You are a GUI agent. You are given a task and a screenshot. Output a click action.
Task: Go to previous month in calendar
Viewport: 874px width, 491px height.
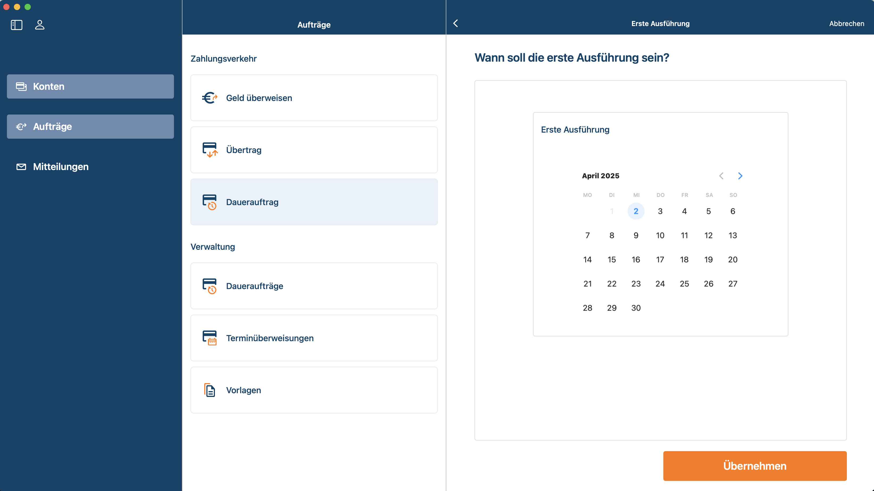click(721, 176)
